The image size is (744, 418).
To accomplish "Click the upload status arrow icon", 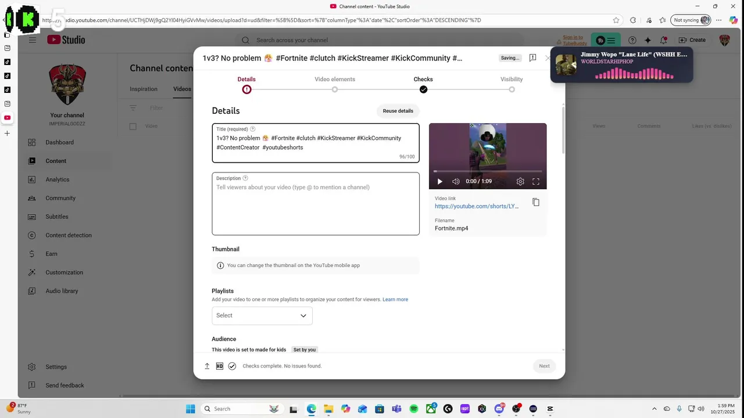I will click(207, 366).
